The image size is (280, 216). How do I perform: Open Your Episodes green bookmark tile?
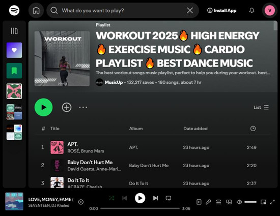(14, 71)
